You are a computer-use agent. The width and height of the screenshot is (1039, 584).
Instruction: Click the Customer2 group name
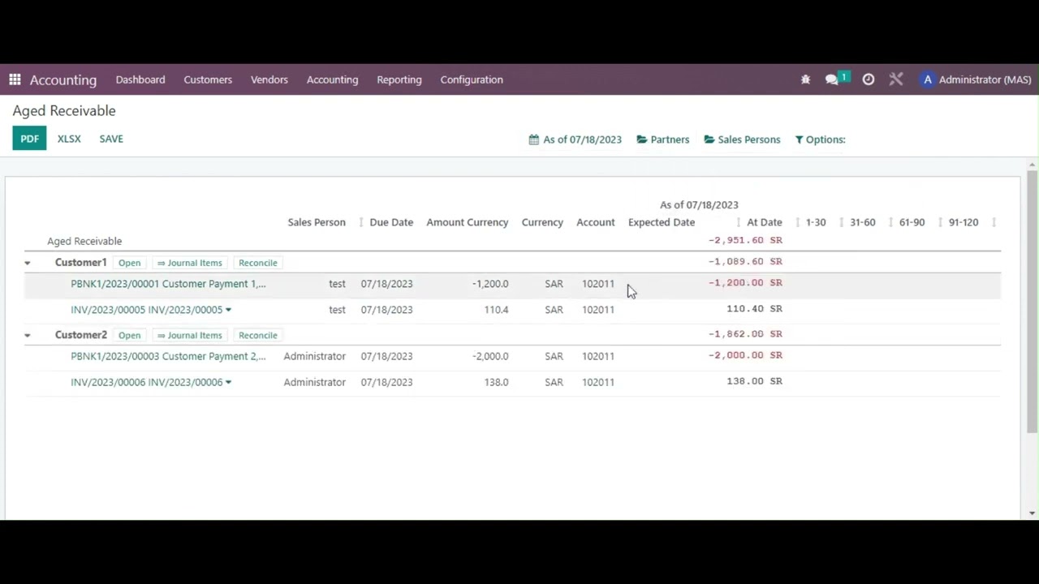[x=80, y=335]
